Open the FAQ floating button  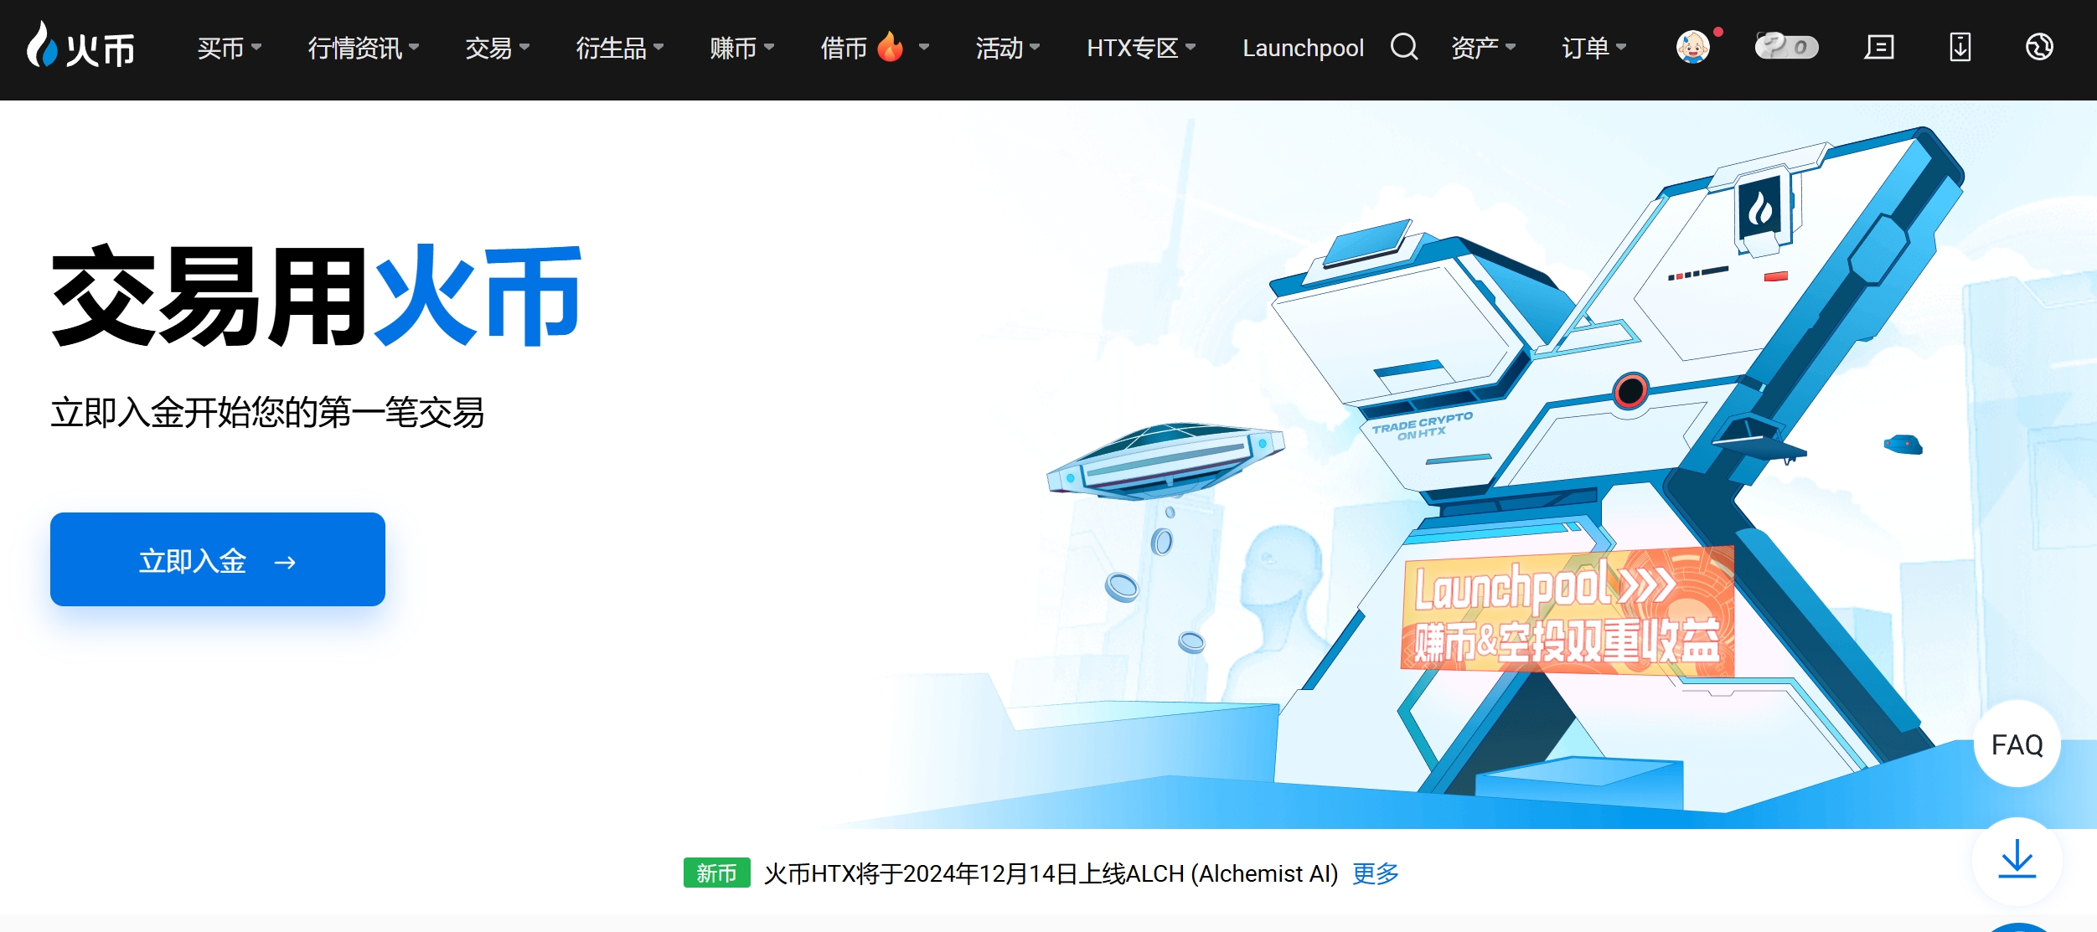coord(2017,744)
